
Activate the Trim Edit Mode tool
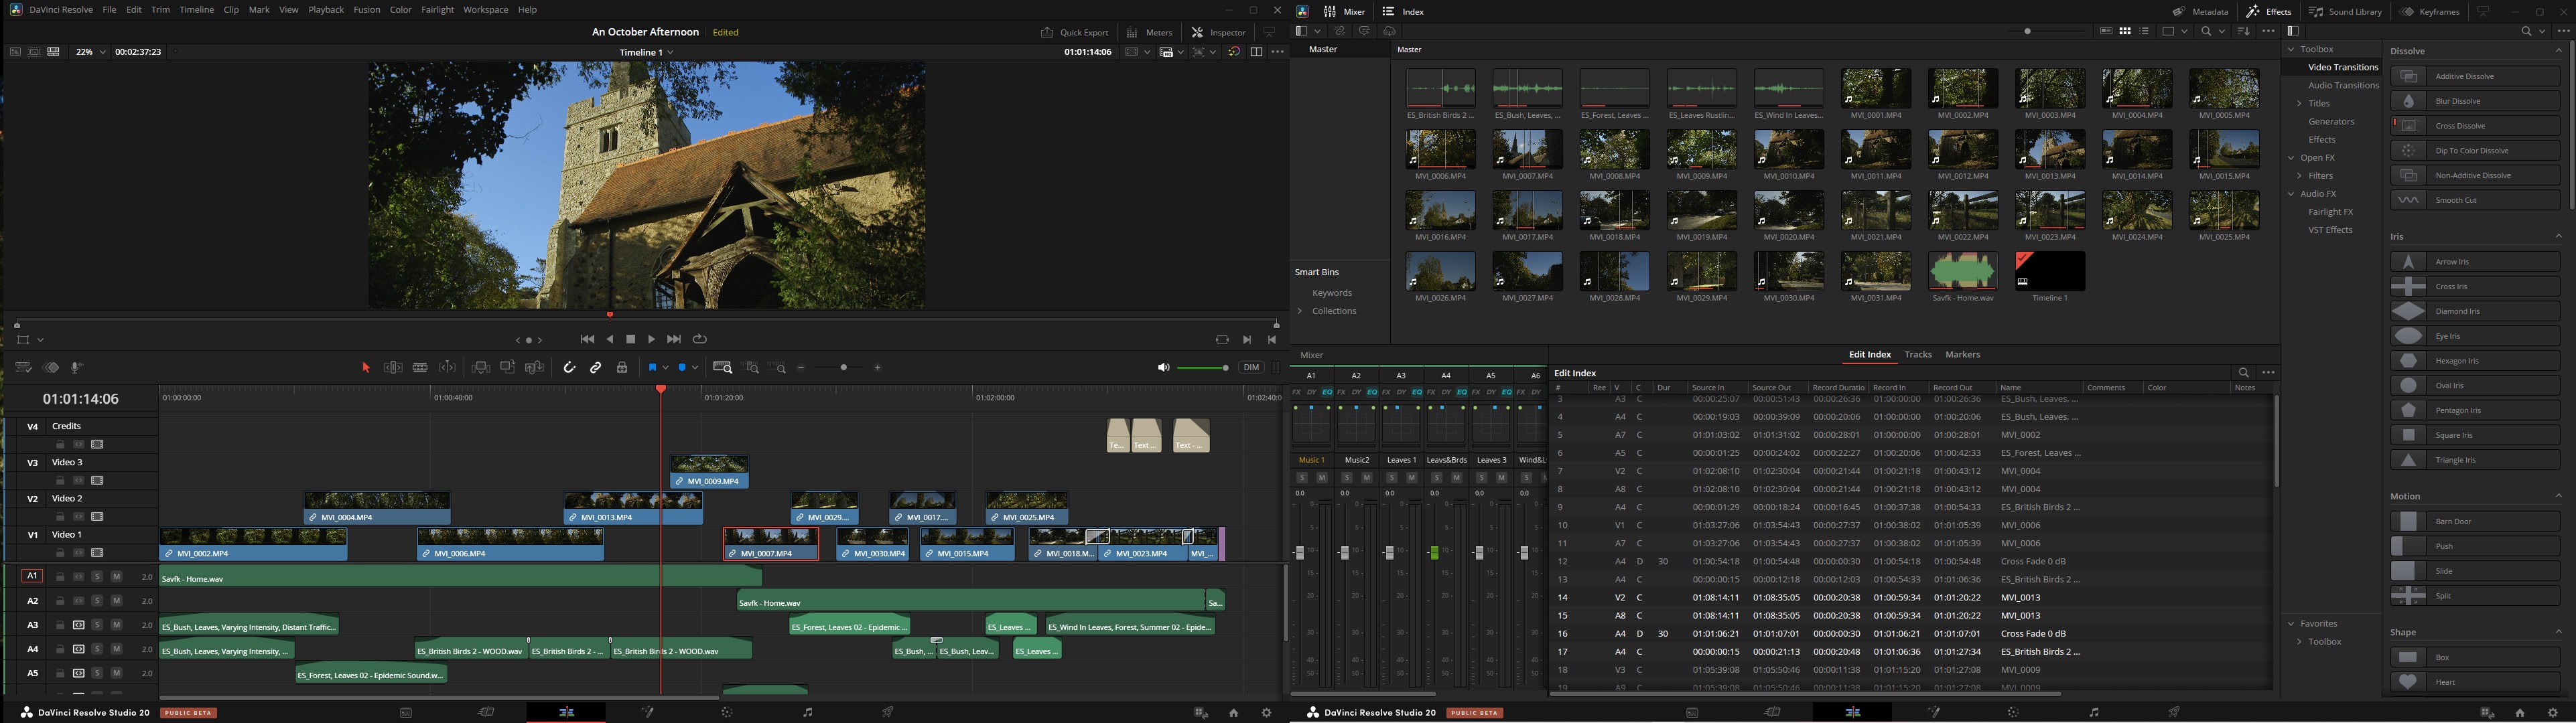394,368
